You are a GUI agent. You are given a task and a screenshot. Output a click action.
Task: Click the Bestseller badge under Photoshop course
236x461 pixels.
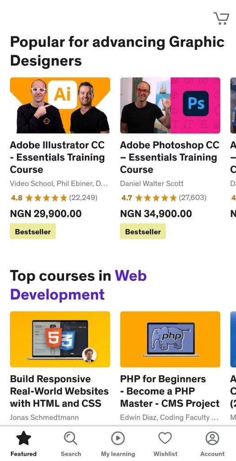point(143,231)
